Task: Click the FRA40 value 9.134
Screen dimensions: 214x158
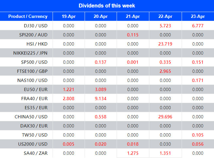Action: click(101, 99)
